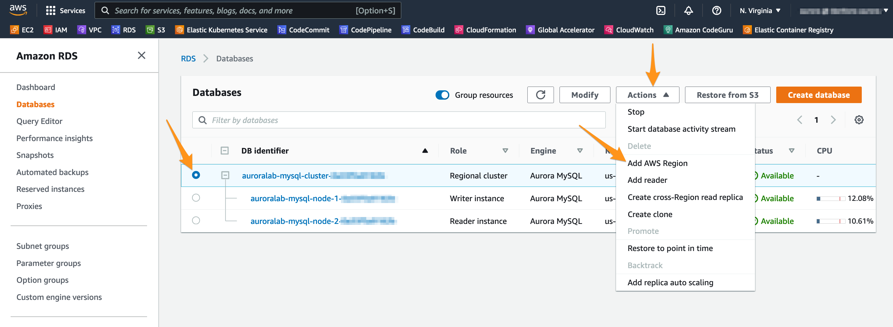The height and width of the screenshot is (327, 893).
Task: Open the Services grid menu
Action: coord(65,11)
